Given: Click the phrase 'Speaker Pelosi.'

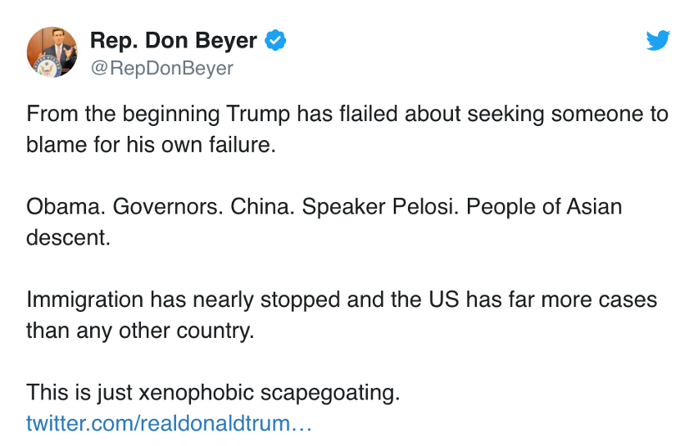Looking at the screenshot, I should click(x=381, y=207).
